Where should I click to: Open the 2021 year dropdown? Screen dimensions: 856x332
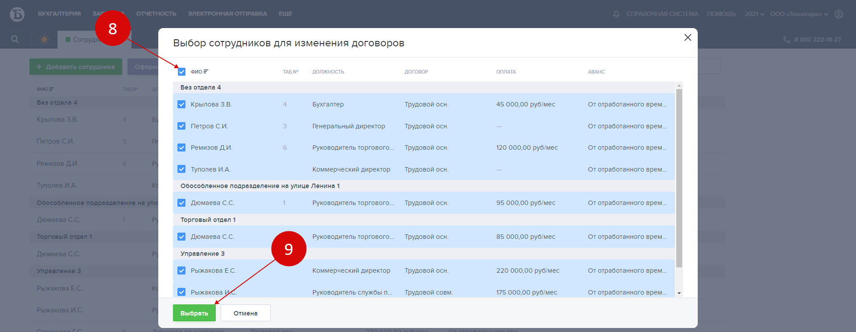(754, 14)
